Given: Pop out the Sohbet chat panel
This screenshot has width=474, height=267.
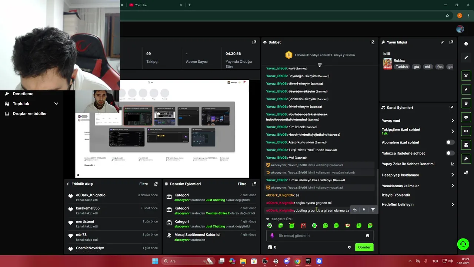Looking at the screenshot, I should [372, 42].
